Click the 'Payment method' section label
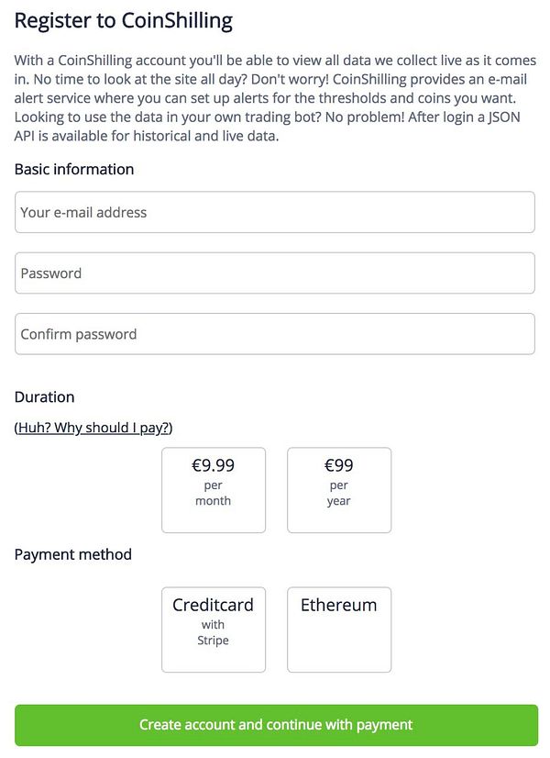This screenshot has width=550, height=758. [x=73, y=554]
